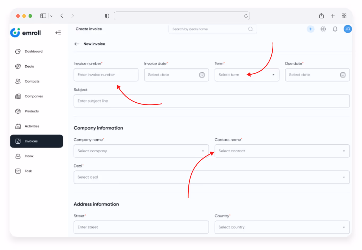Screen dimensions: 362x250
Task: Open a new browser tab
Action: click(x=333, y=16)
